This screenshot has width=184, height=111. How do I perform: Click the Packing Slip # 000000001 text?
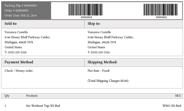point(21,5)
